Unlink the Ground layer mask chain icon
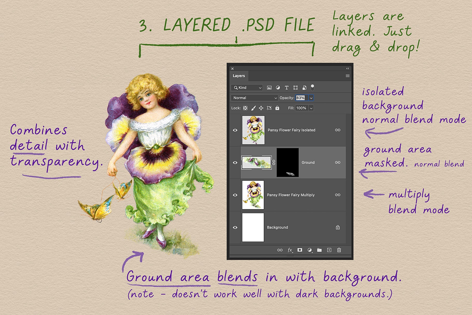Image resolution: width=472 pixels, height=315 pixels. point(274,163)
